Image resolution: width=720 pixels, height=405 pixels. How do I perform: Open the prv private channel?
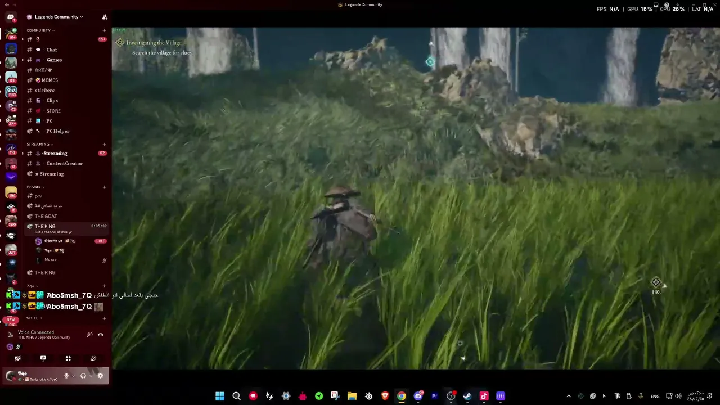point(66,196)
